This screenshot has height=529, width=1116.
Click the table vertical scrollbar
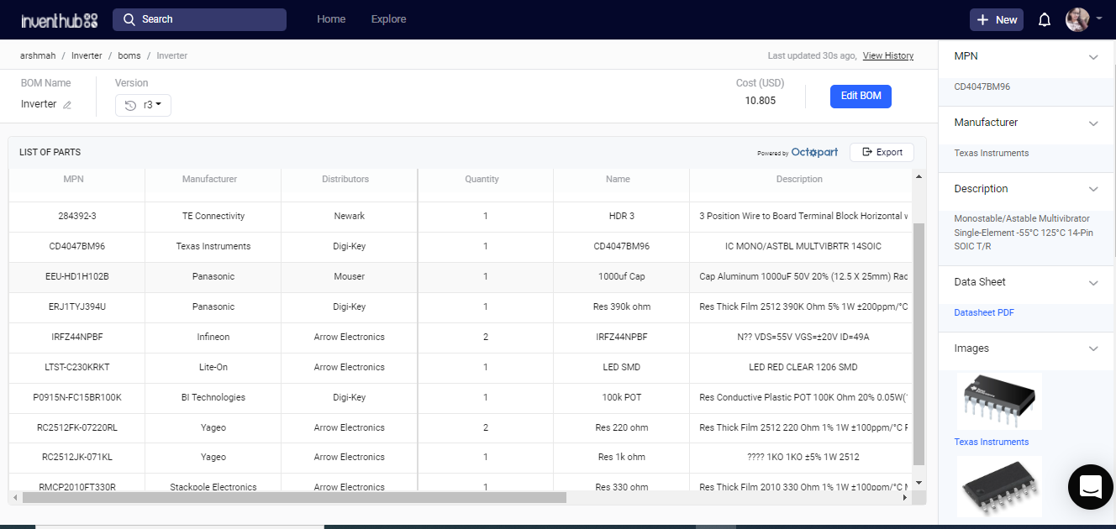point(919,344)
